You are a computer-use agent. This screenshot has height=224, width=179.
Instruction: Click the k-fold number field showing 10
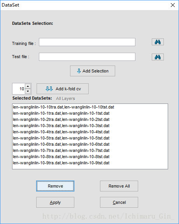19,89
